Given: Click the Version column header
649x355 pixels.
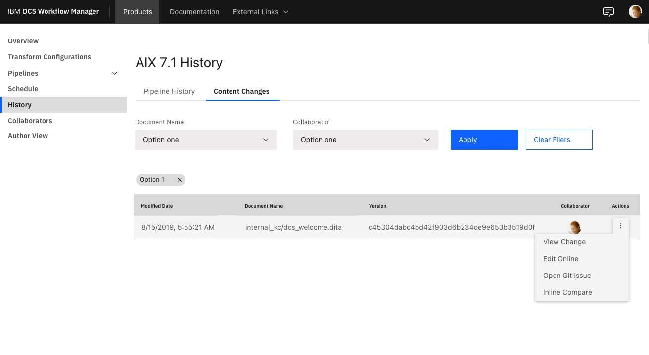Looking at the screenshot, I should tap(377, 206).
